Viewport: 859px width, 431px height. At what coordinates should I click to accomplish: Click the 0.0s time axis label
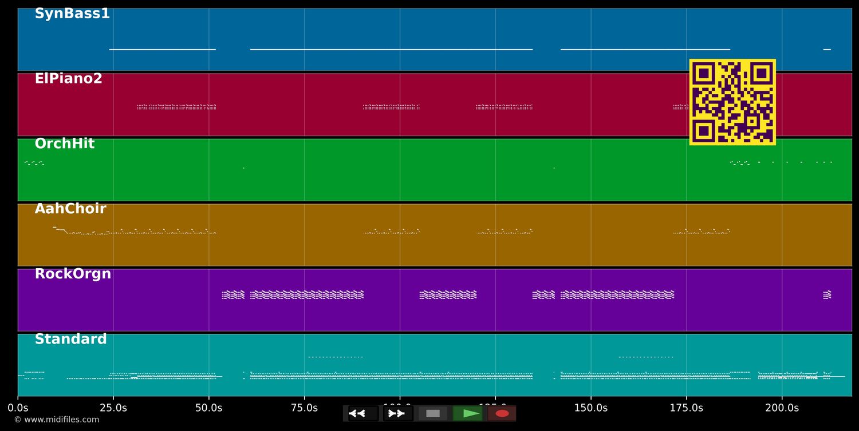point(18,408)
